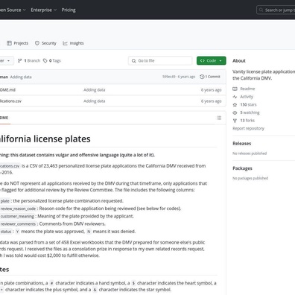Screen dimensions: 295x295
Task: Click the Insights graph icon
Action: click(65, 43)
